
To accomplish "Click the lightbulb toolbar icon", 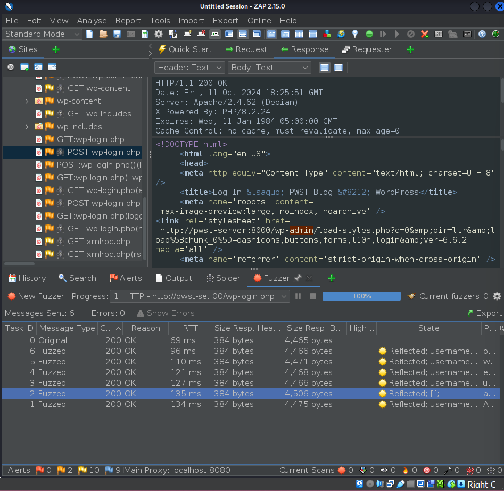I will [354, 34].
